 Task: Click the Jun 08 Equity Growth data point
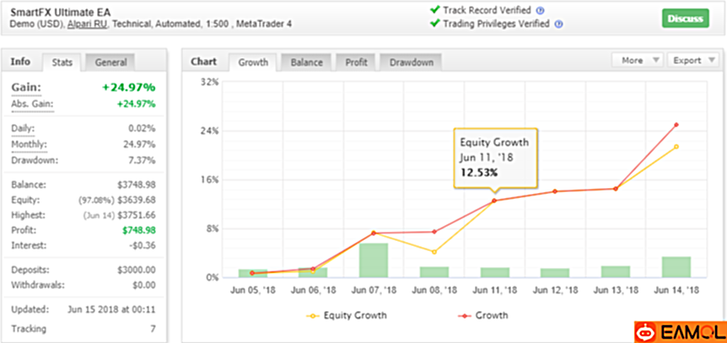(x=434, y=252)
